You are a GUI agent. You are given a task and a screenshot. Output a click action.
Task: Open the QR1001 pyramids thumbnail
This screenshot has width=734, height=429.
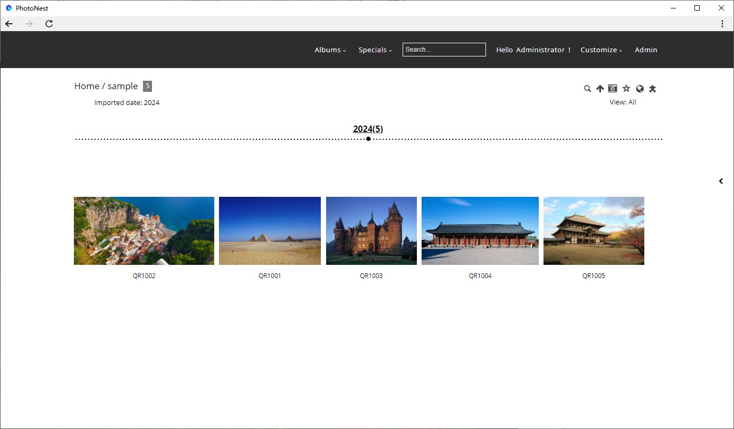[x=270, y=231]
